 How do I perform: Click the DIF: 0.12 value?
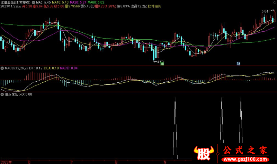[36, 68]
